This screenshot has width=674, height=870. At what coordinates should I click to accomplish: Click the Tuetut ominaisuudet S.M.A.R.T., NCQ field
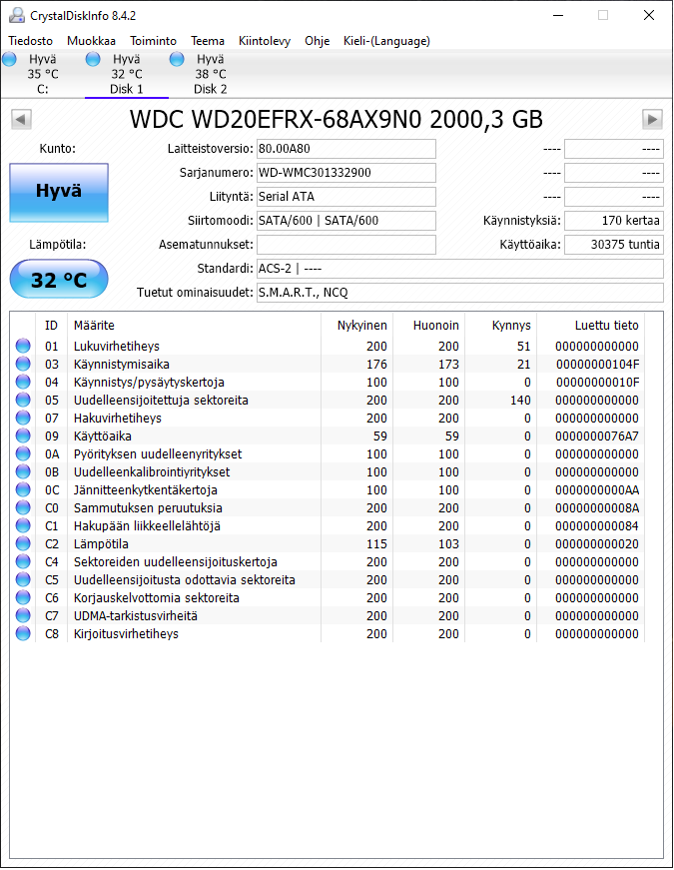point(460,293)
